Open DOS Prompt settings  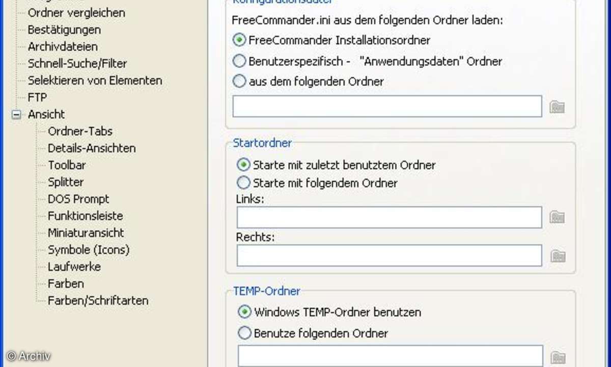click(x=78, y=199)
